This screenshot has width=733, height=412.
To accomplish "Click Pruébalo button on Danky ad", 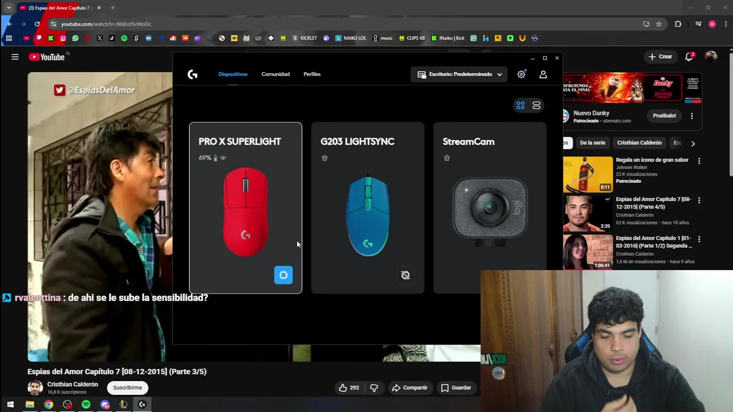I will (x=664, y=116).
